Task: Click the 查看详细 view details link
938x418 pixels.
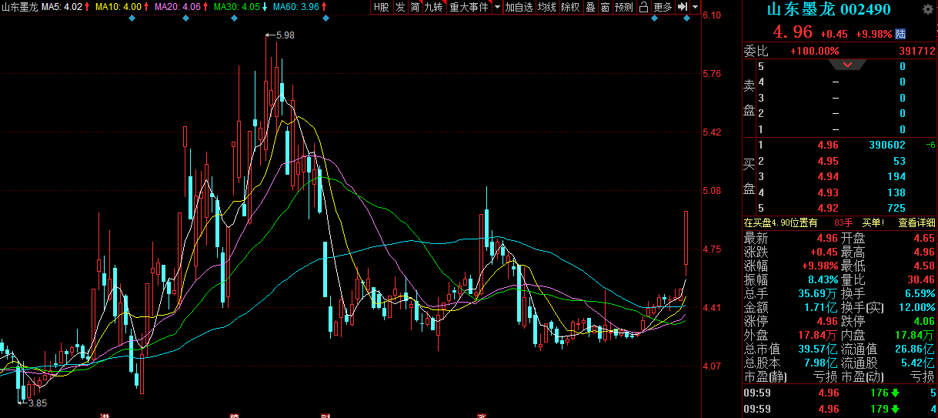Action: pos(916,222)
